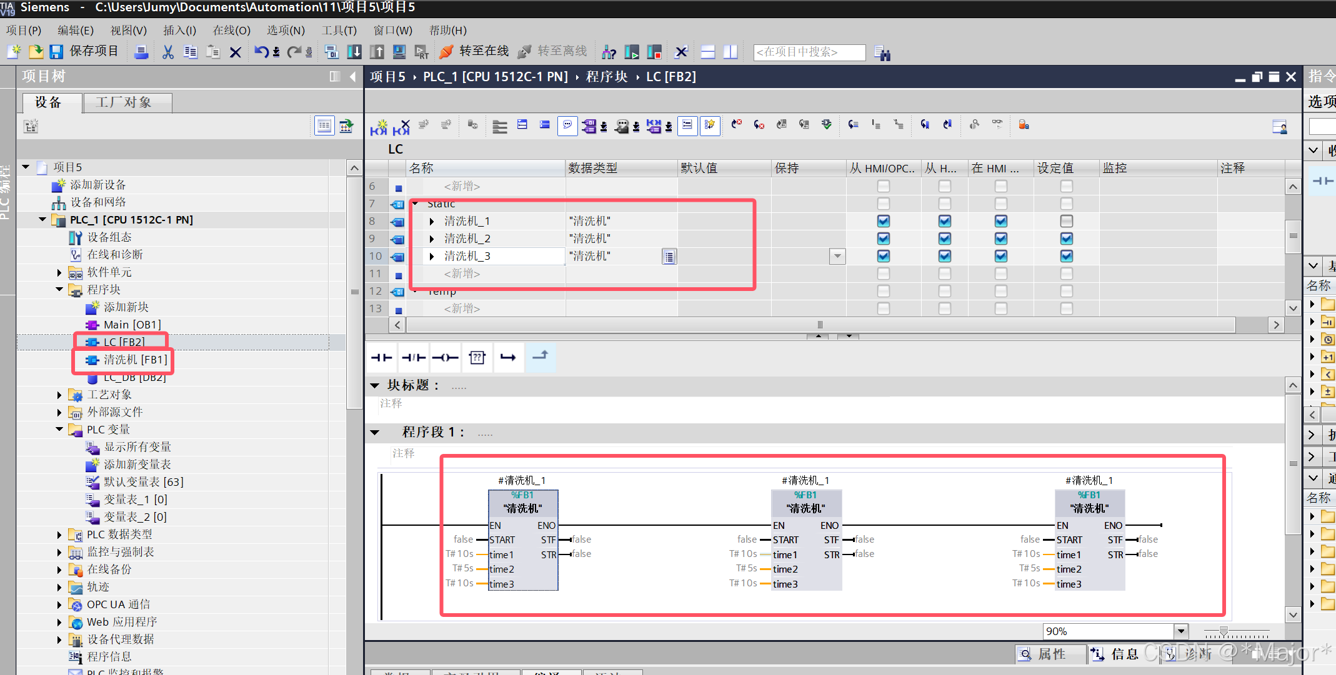Click the project search input field

coord(809,52)
